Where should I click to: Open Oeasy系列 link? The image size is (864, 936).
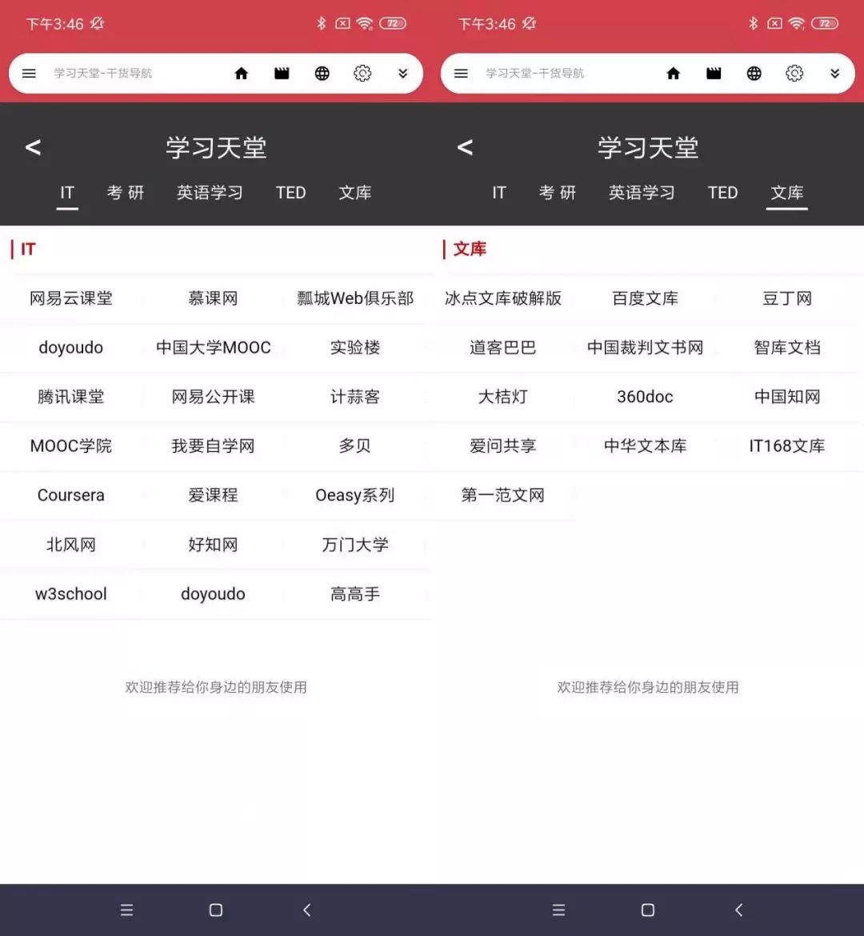pyautogui.click(x=355, y=495)
